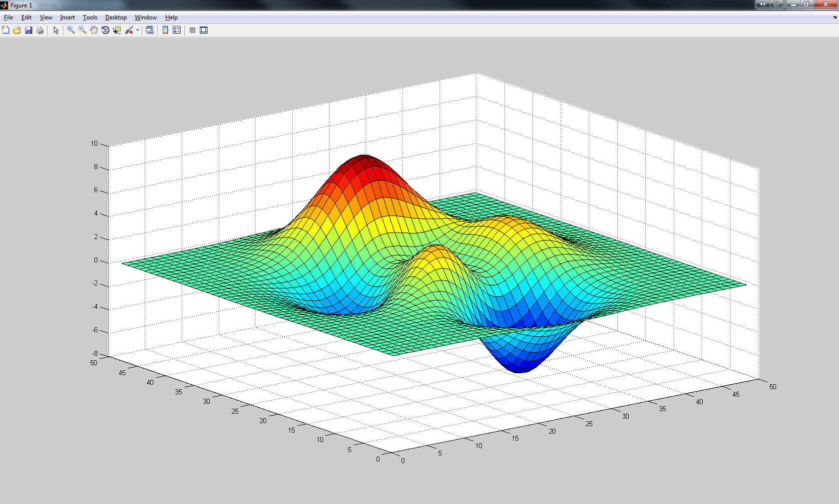Toggle the Insert Colorbar button
839x504 pixels.
(165, 30)
